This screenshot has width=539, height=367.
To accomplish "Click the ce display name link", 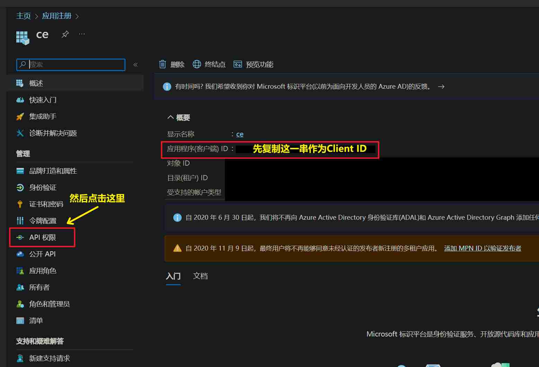I will coord(240,134).
